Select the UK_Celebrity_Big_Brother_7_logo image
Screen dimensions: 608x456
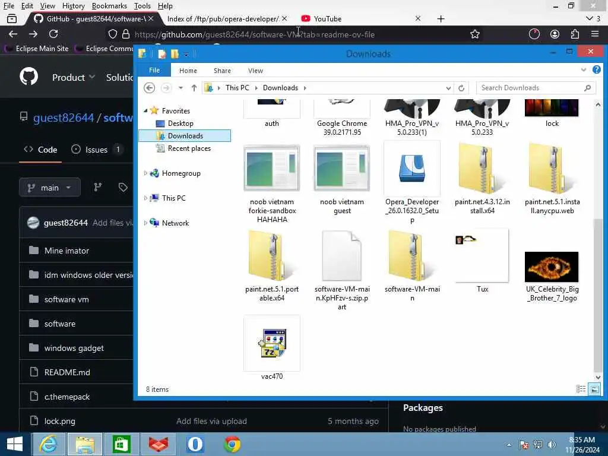[x=552, y=277]
